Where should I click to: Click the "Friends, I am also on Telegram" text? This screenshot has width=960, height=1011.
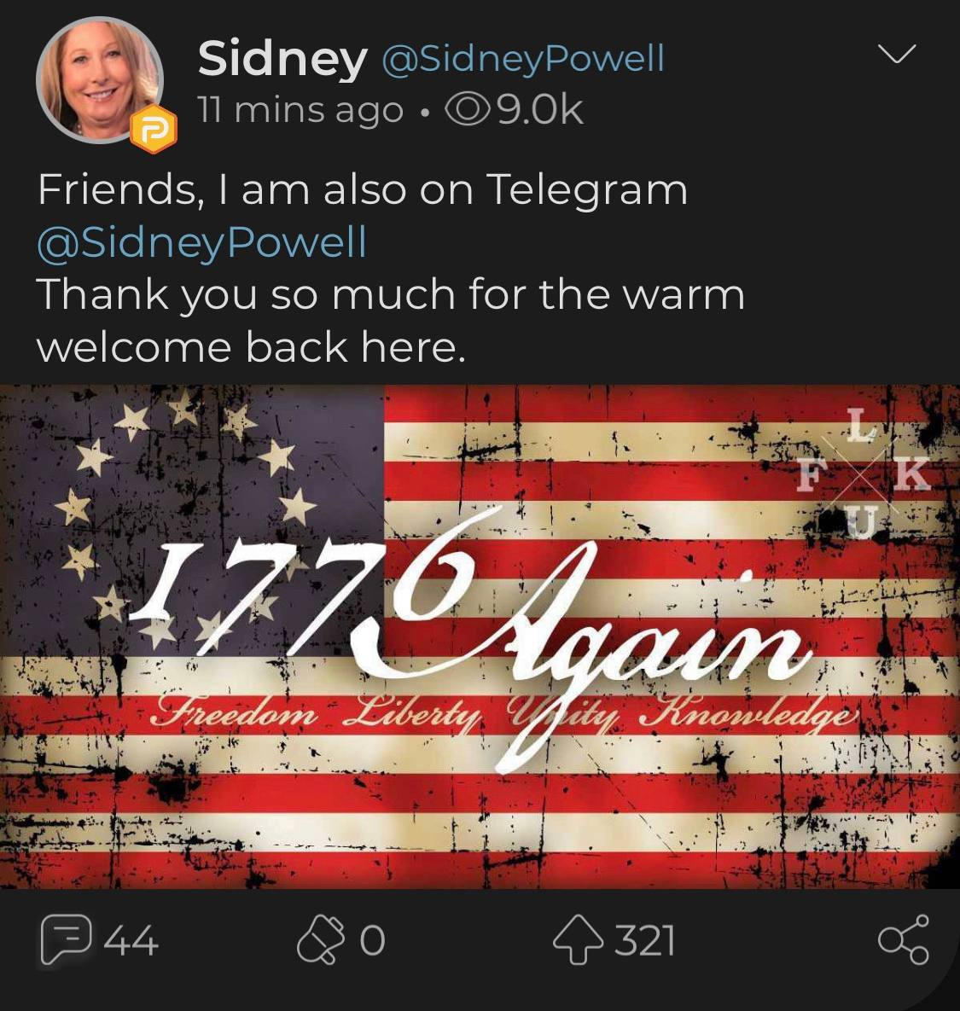click(x=362, y=189)
